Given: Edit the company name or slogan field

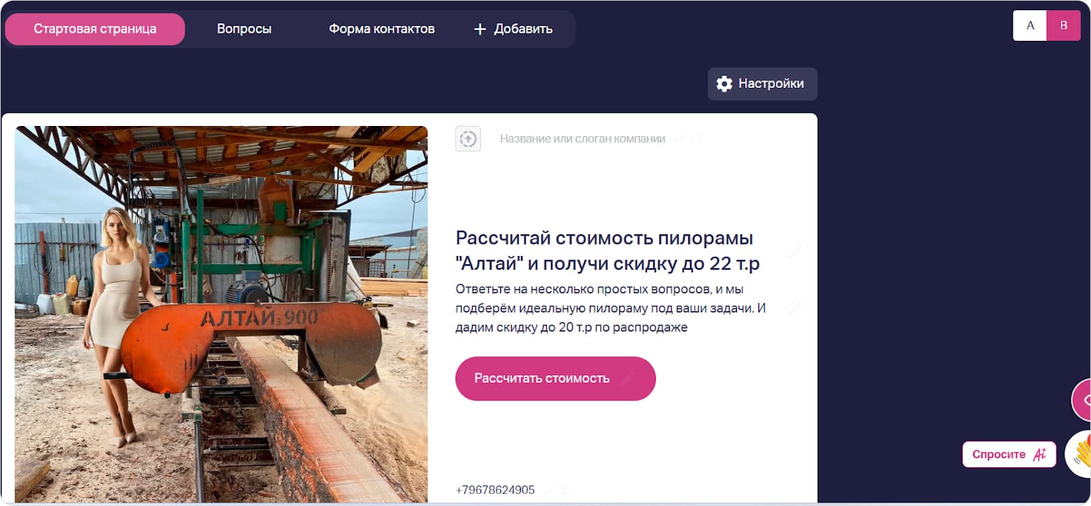Looking at the screenshot, I should tap(582, 139).
